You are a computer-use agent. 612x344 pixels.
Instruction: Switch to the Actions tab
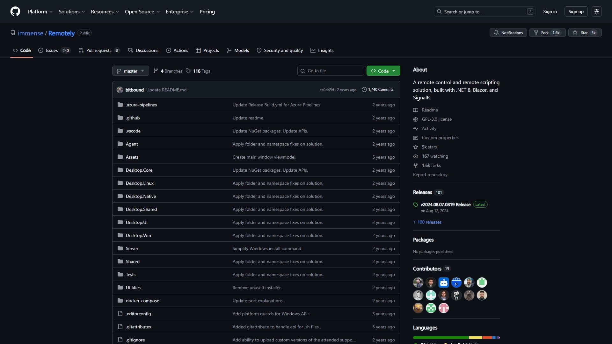[177, 50]
